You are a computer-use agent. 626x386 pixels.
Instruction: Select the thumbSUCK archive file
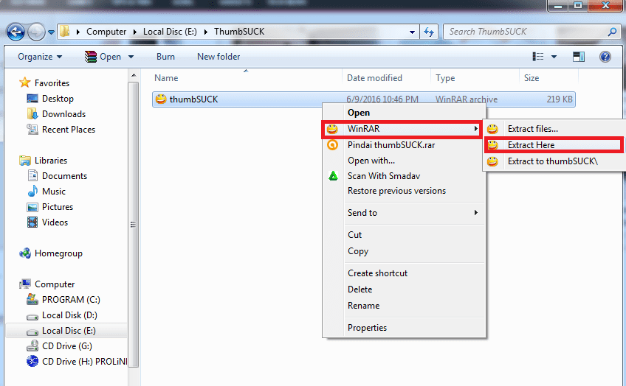point(363,99)
